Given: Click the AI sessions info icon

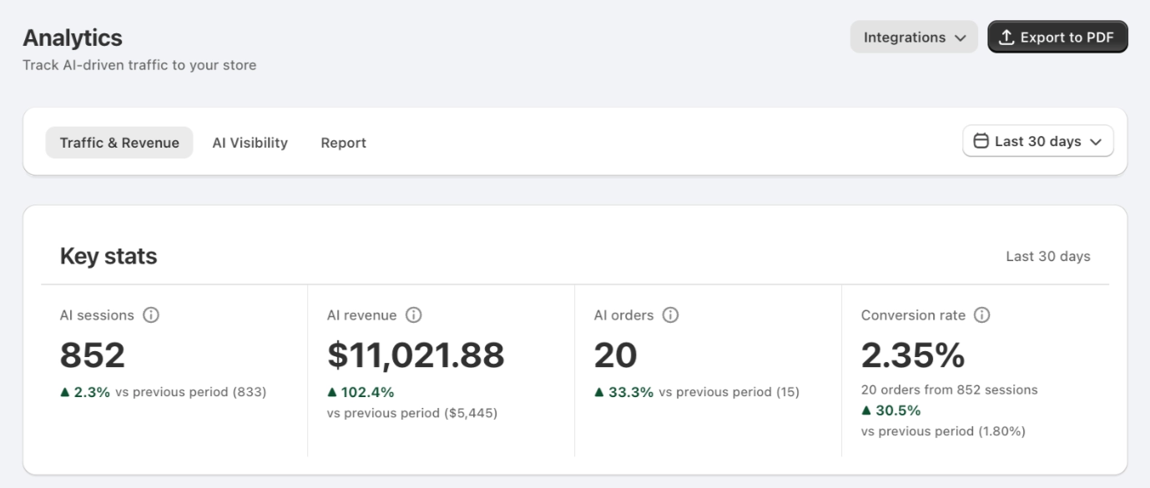Looking at the screenshot, I should pos(151,315).
